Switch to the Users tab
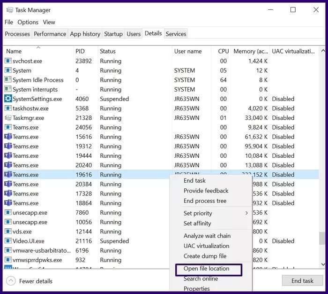 [134, 34]
